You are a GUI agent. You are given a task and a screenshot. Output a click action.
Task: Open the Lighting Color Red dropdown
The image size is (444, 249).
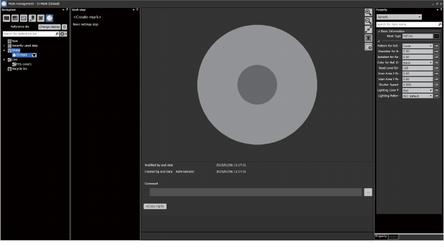click(418, 90)
